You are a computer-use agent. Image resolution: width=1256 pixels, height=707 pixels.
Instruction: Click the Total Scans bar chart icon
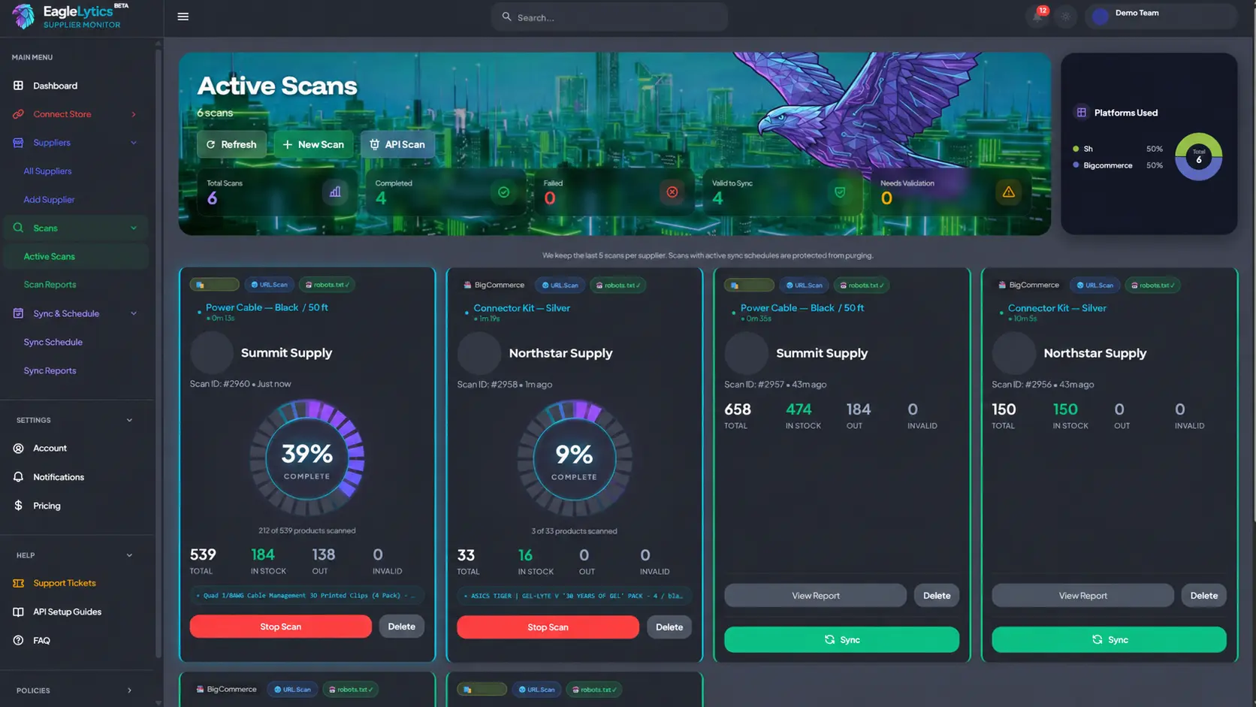(335, 192)
